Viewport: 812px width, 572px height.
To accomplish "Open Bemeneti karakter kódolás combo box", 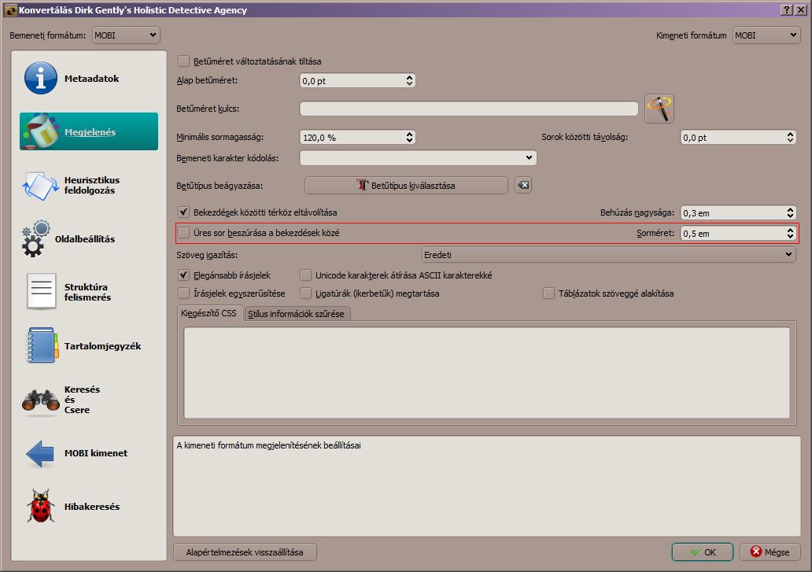I will tap(418, 158).
